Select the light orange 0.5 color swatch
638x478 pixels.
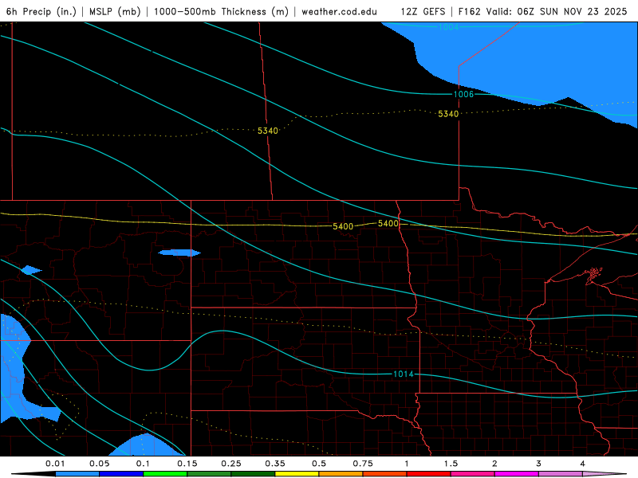click(x=341, y=474)
